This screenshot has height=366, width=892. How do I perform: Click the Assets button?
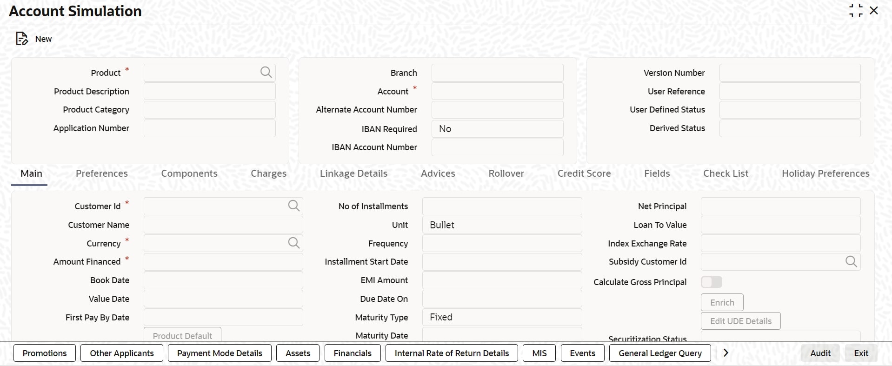[x=298, y=353]
